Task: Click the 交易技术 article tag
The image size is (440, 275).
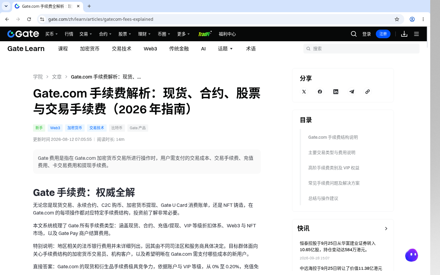Action: (x=97, y=128)
